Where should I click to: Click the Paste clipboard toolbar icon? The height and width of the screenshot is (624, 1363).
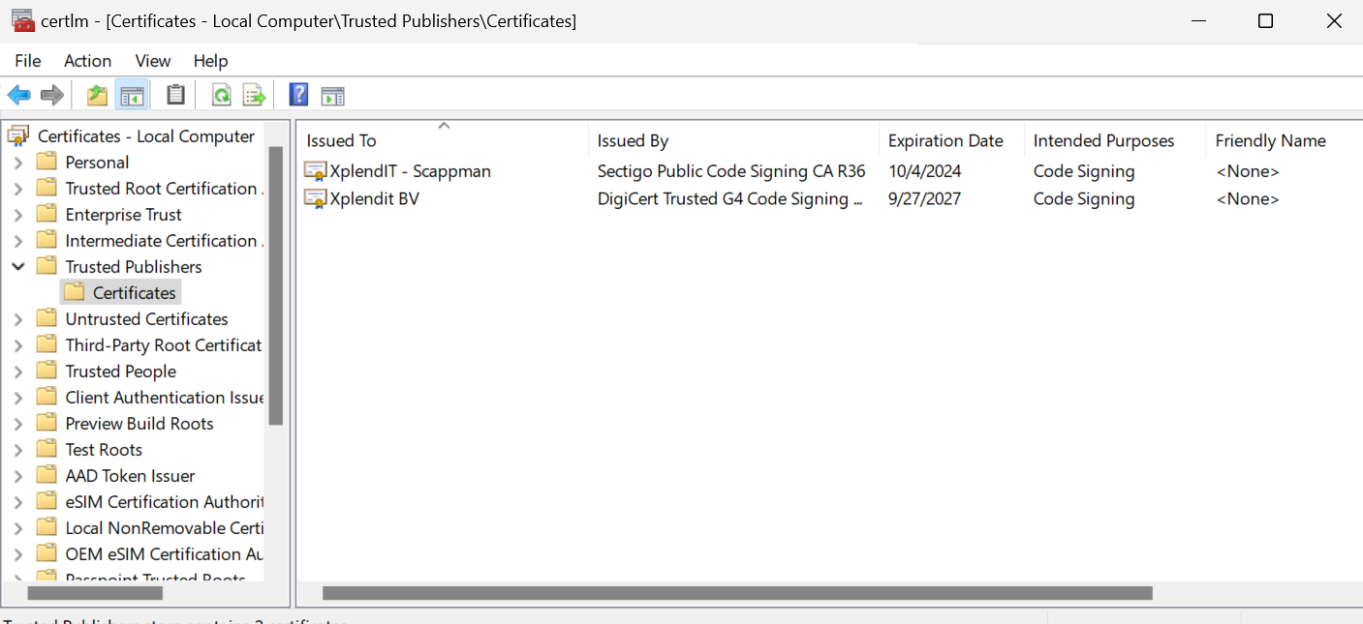pyautogui.click(x=175, y=95)
